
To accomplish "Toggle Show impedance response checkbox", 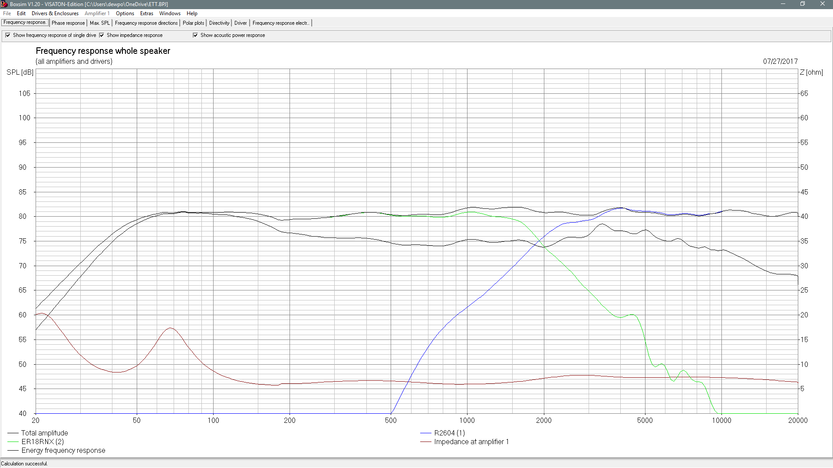I will tap(102, 35).
